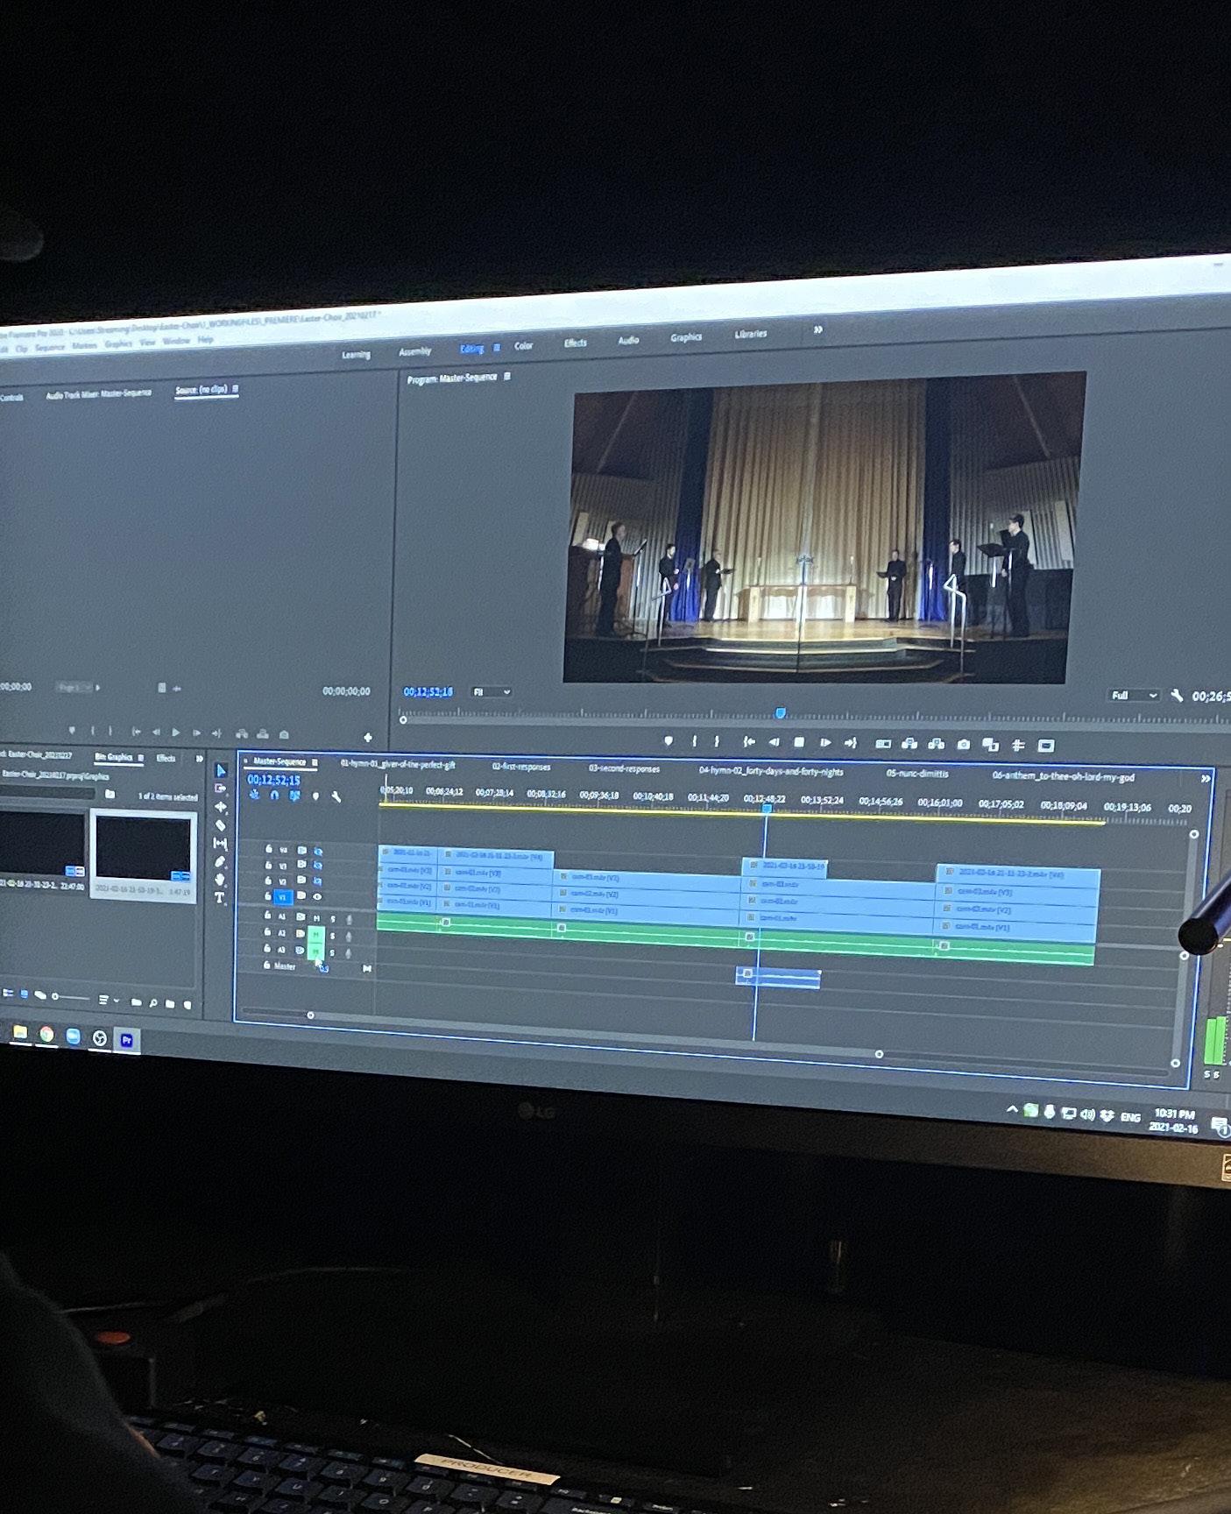Open the Sequence menu
1231x1514 pixels.
(50, 347)
